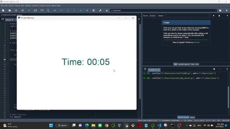Screen dimensions: 230x129
Task: Close the editor file tab
Action: 13,20
